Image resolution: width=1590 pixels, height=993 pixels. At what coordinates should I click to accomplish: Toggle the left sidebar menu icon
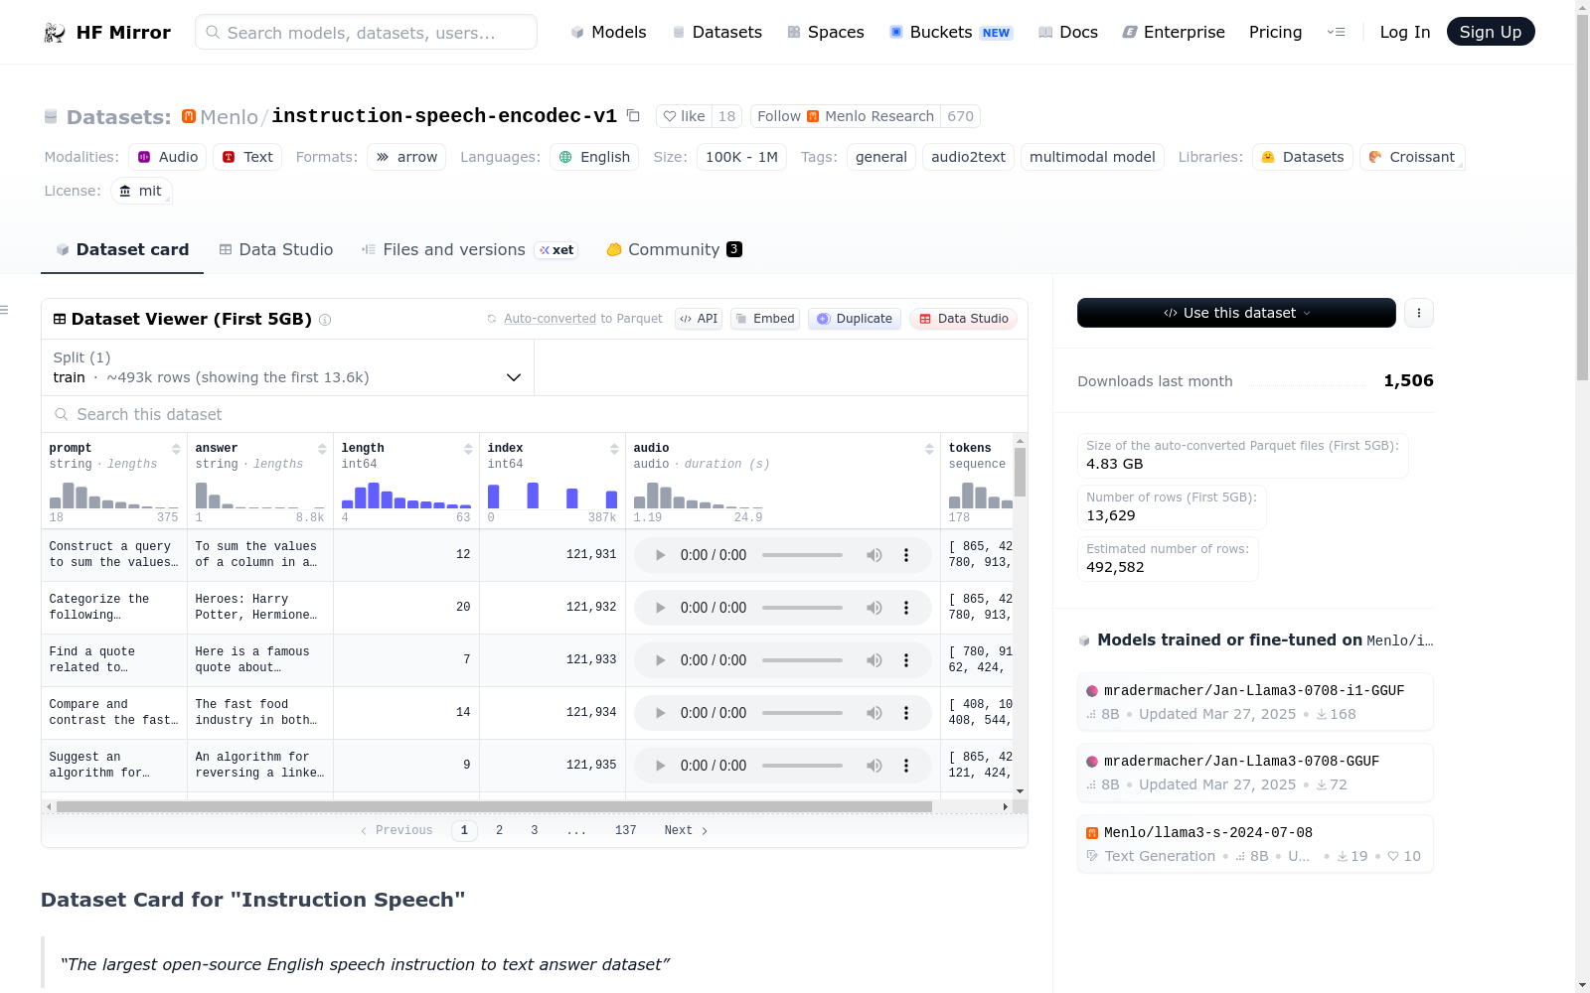tap(4, 311)
